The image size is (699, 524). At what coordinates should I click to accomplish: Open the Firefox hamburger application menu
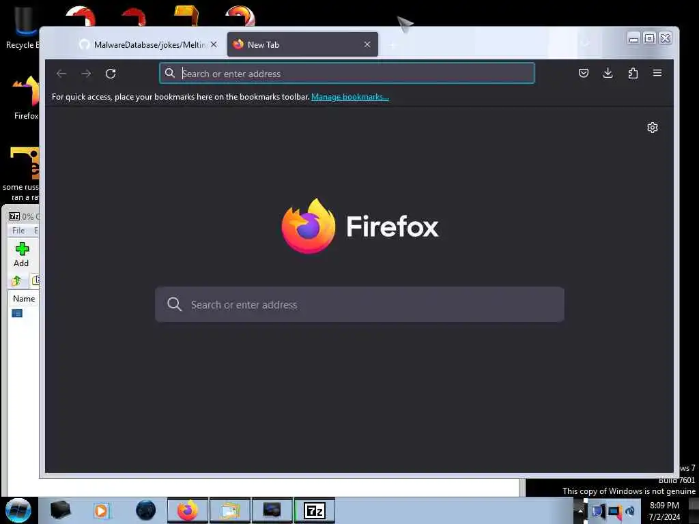(x=657, y=73)
